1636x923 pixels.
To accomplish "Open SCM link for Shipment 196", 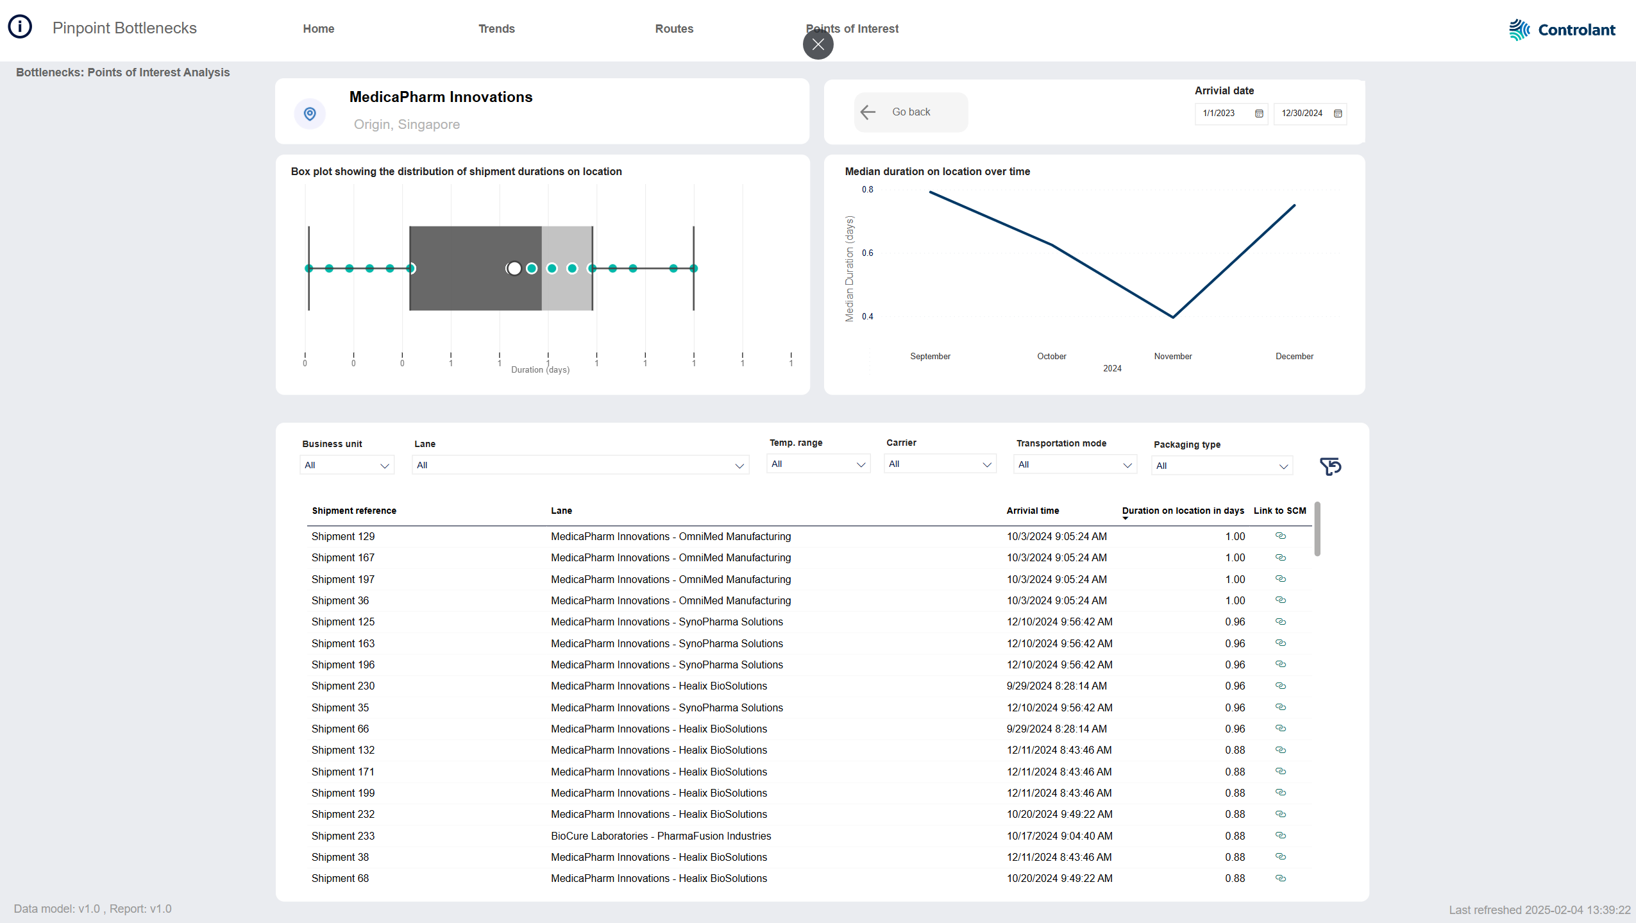I will (x=1280, y=664).
